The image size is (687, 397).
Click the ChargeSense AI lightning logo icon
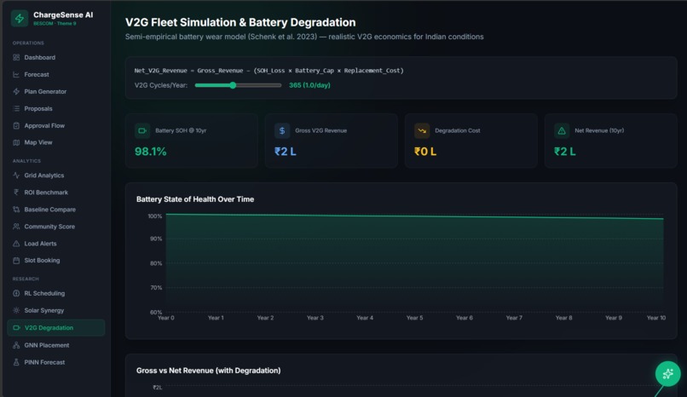[20, 19]
